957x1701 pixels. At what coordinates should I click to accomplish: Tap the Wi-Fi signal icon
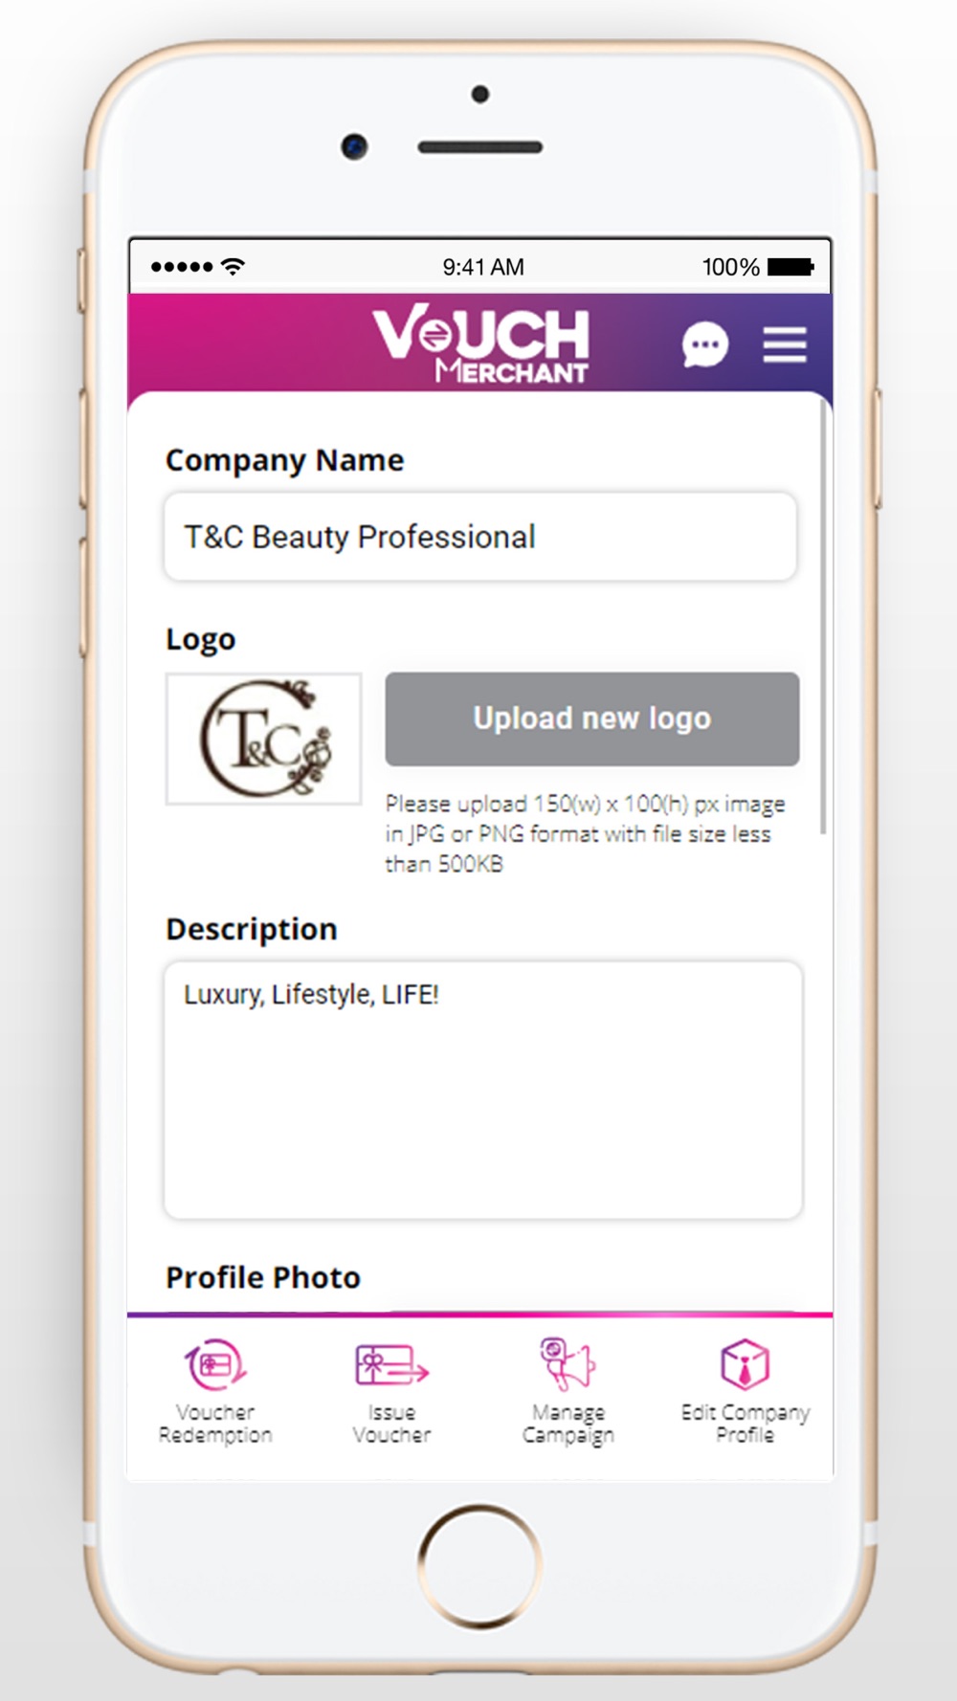pos(233,266)
